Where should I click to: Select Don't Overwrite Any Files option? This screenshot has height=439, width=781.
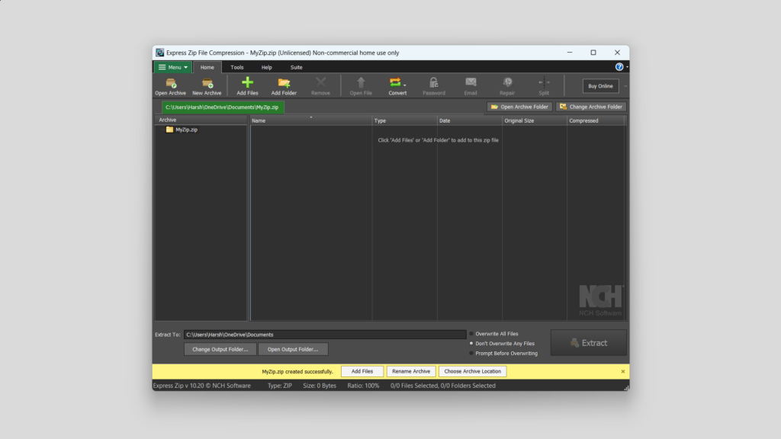point(471,344)
